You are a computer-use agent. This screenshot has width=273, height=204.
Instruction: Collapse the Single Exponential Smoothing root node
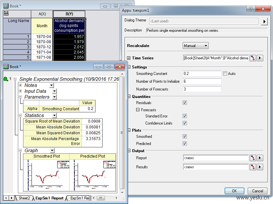15,79
